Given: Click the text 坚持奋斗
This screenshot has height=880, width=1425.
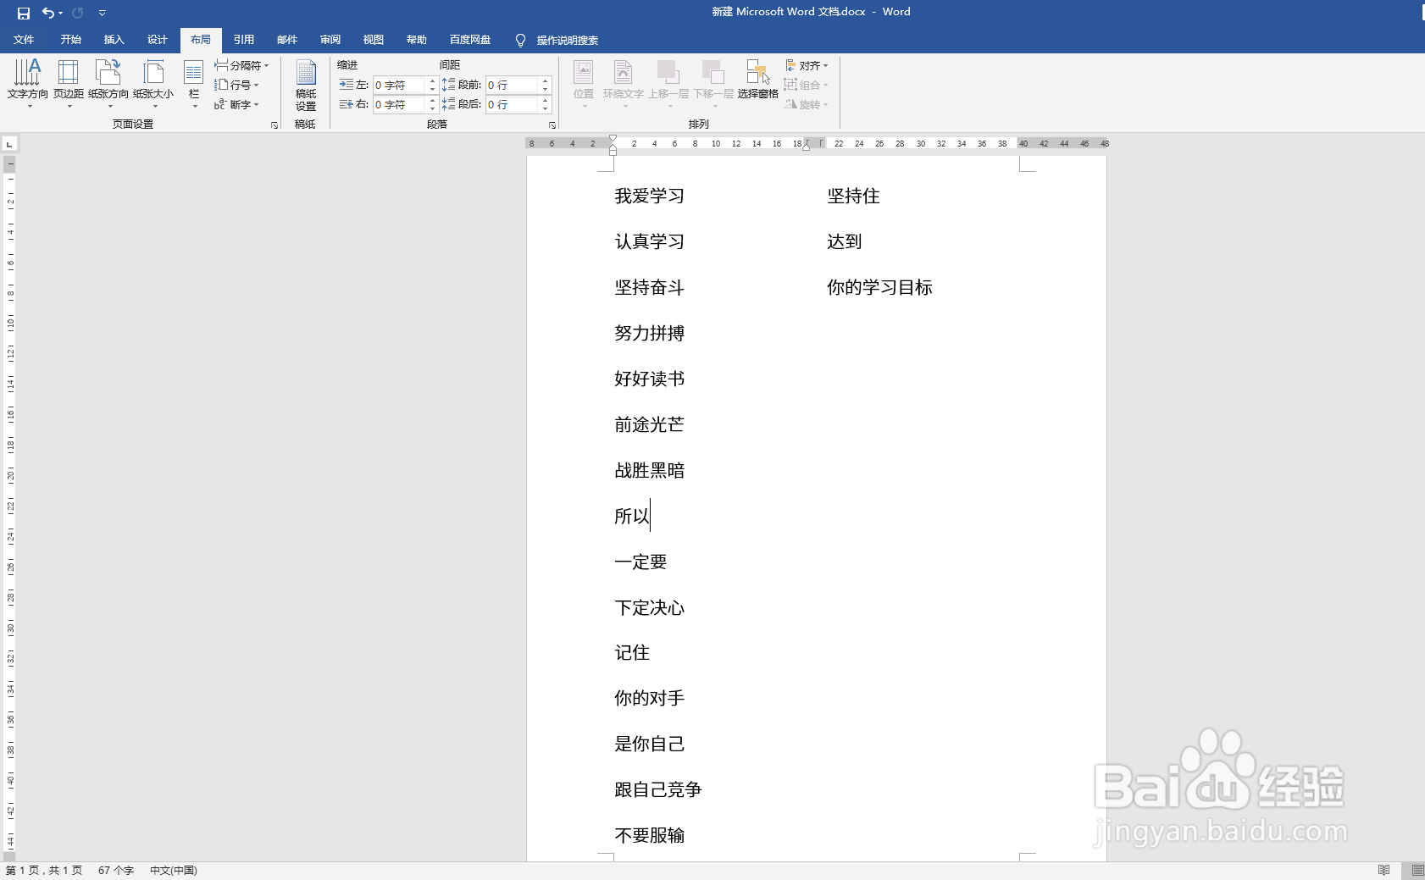Looking at the screenshot, I should [x=649, y=288].
